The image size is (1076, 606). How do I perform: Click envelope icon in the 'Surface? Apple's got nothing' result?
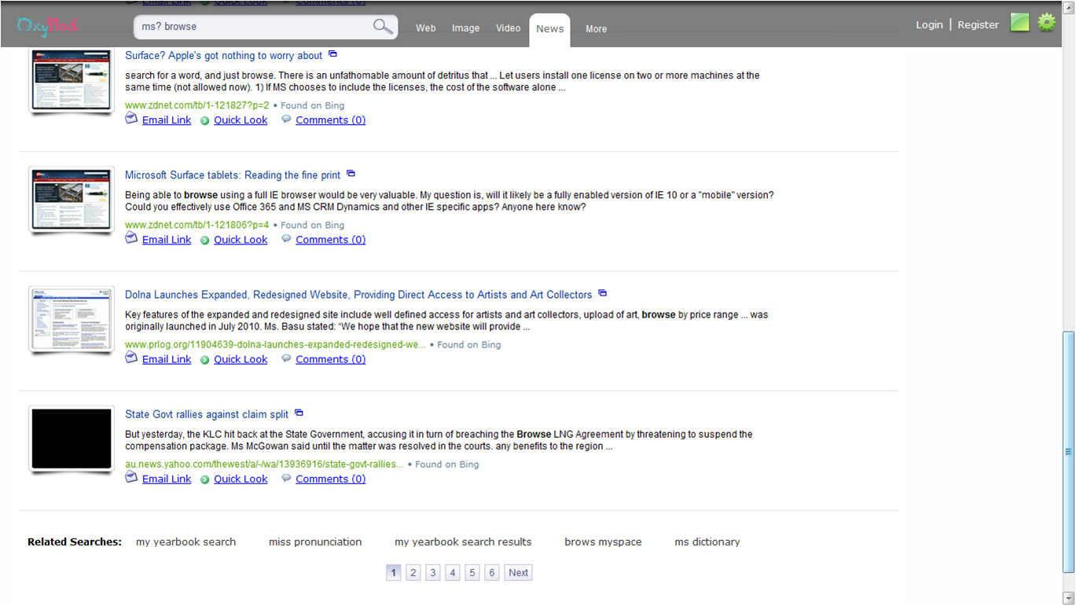tap(131, 119)
